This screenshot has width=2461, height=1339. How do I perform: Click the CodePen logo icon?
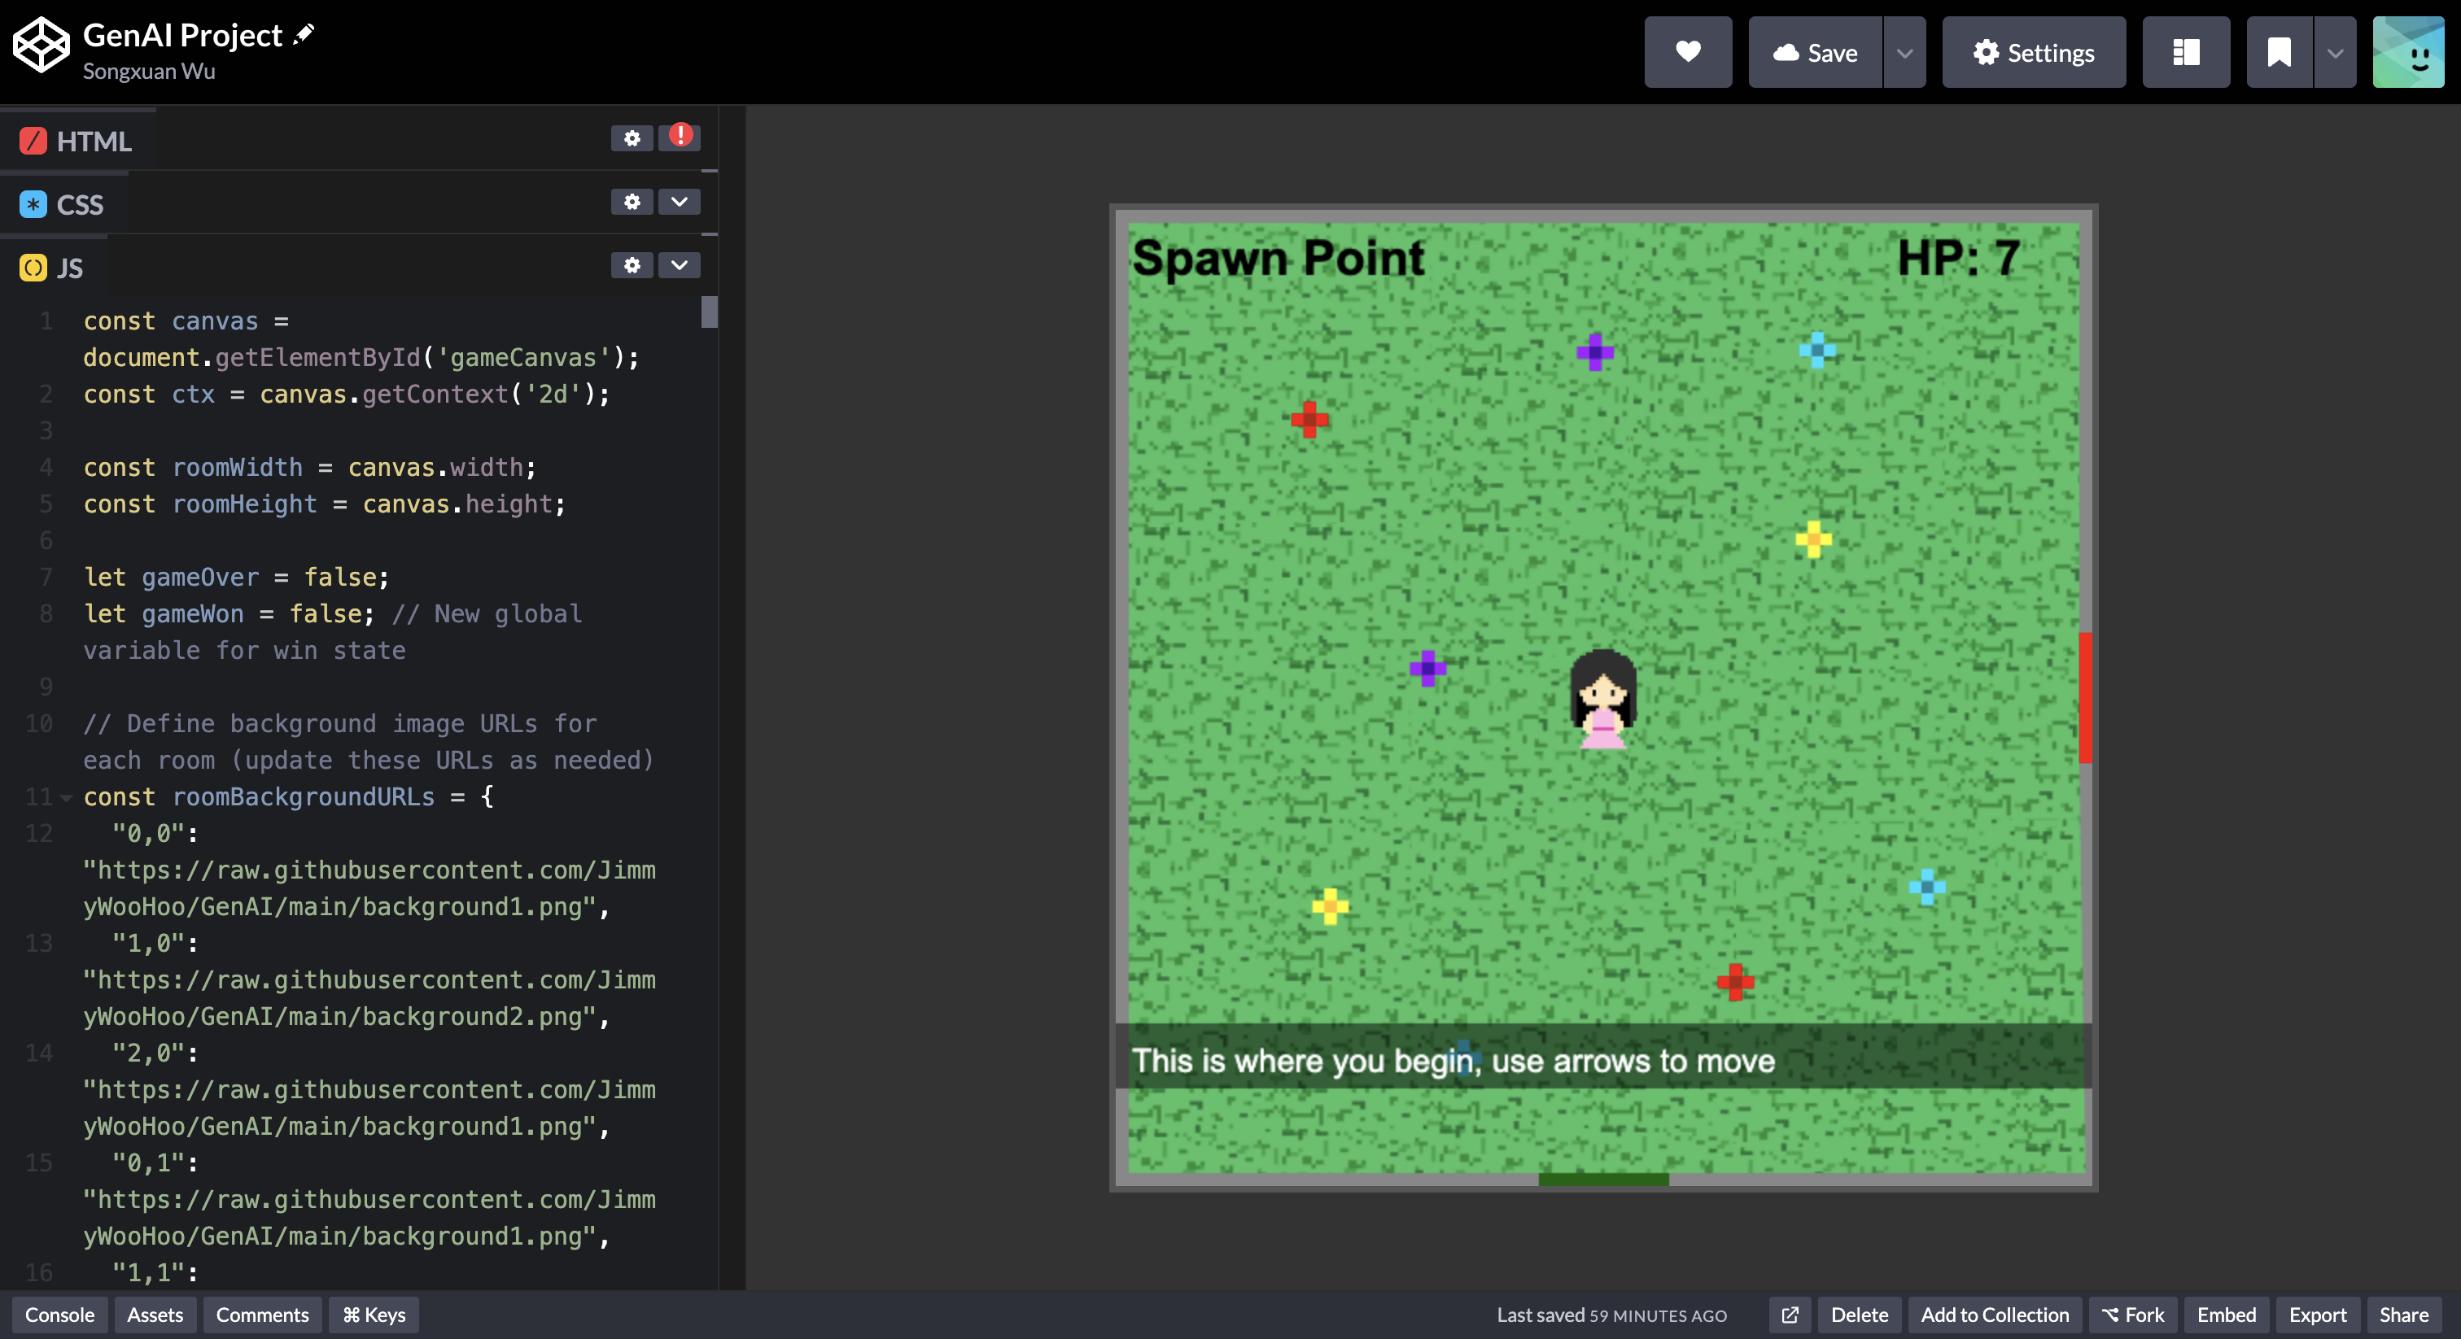tap(40, 45)
